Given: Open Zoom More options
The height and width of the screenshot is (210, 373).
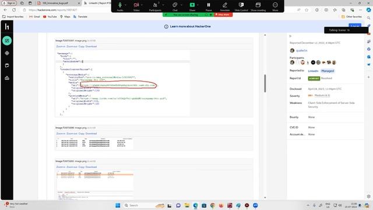Looking at the screenshot, I should click(x=275, y=6).
